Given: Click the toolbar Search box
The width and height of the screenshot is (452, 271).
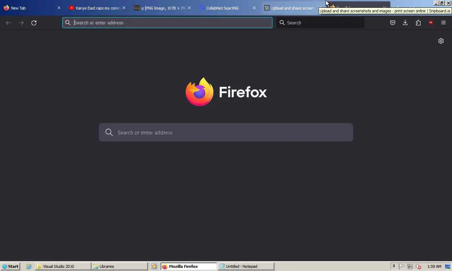Looking at the screenshot, I should coord(320,23).
